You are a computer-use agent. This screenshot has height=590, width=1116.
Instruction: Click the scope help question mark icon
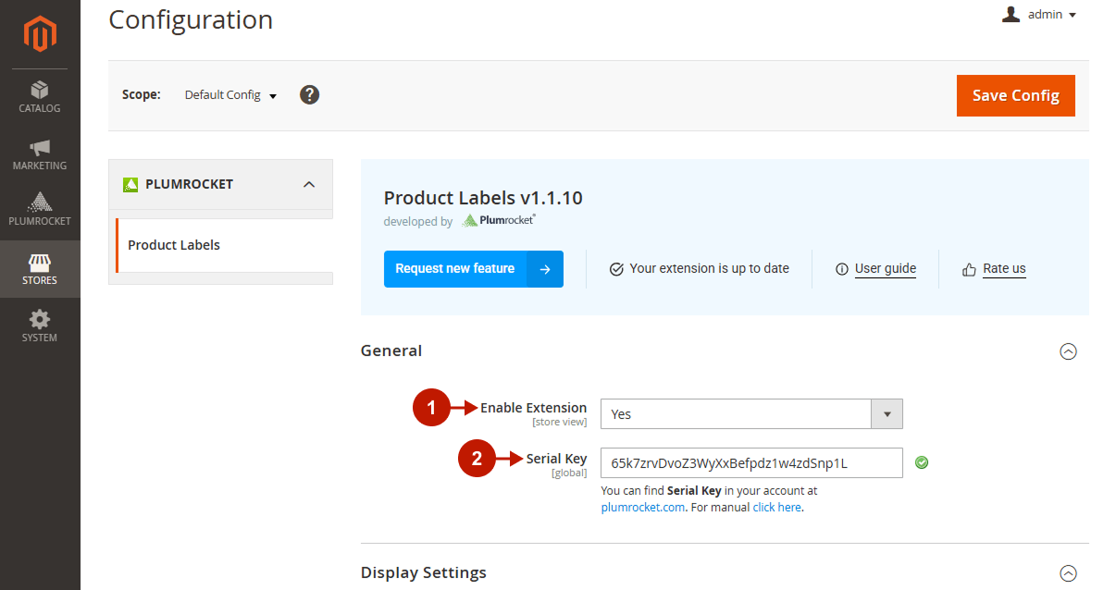click(x=310, y=94)
